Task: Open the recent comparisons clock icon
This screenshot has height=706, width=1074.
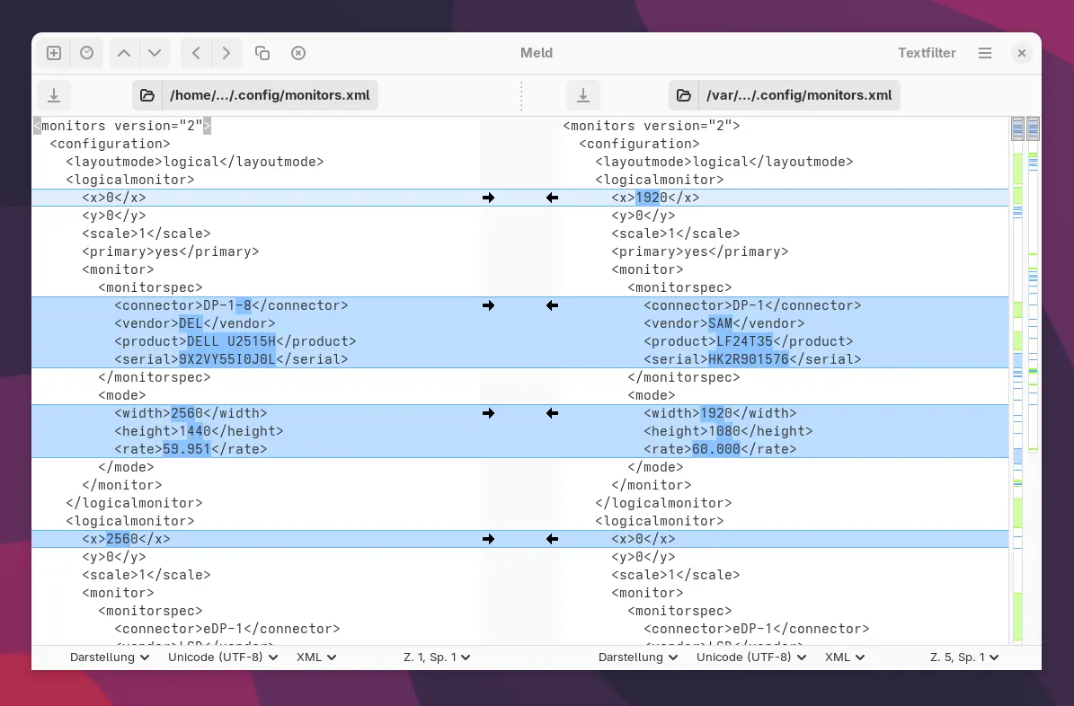Action: [x=86, y=53]
